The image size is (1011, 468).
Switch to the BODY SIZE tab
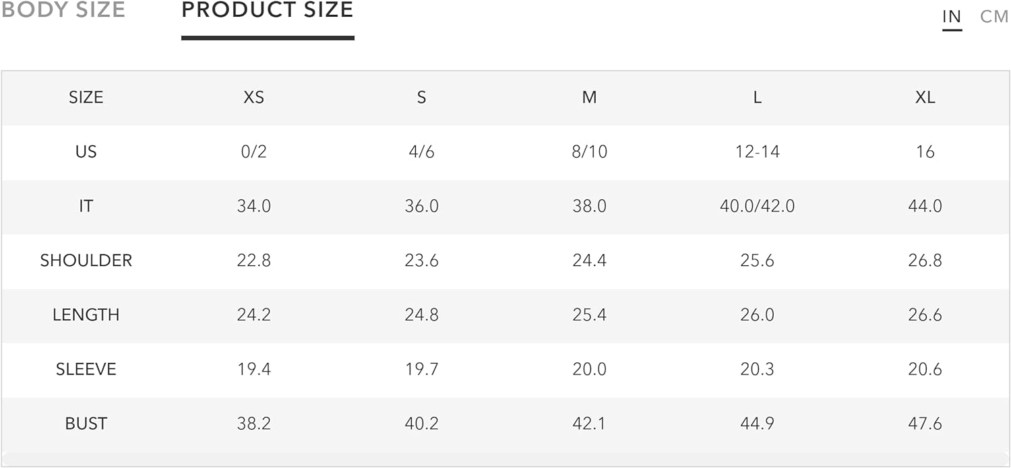pos(63,10)
